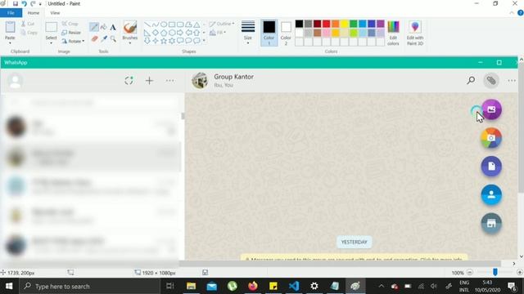Choose the Right arrow shape

[180, 33]
